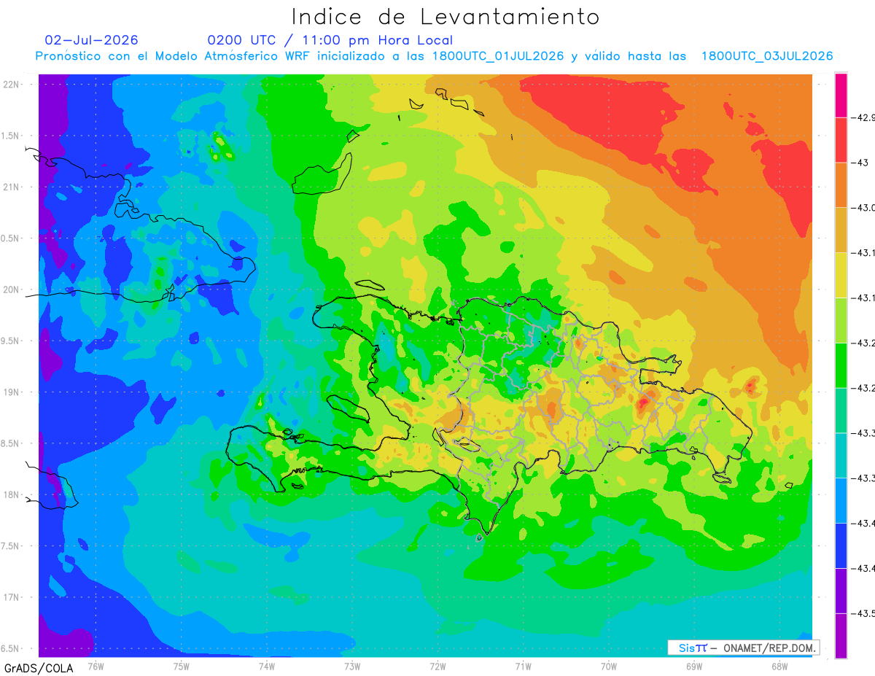Click the '76W' longitude label
The height and width of the screenshot is (676, 875).
pyautogui.click(x=96, y=666)
